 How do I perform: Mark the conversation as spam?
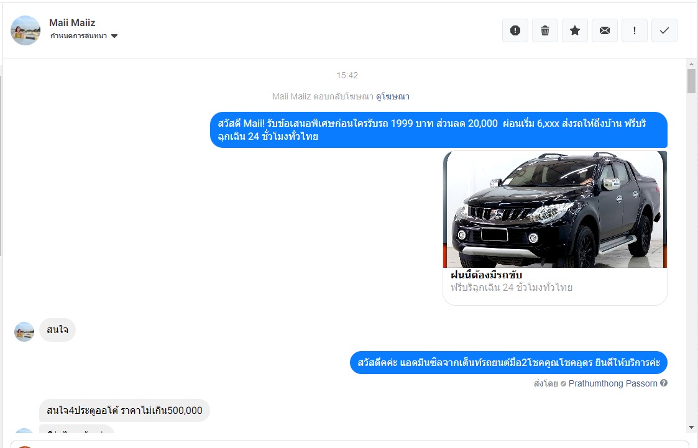coord(515,30)
